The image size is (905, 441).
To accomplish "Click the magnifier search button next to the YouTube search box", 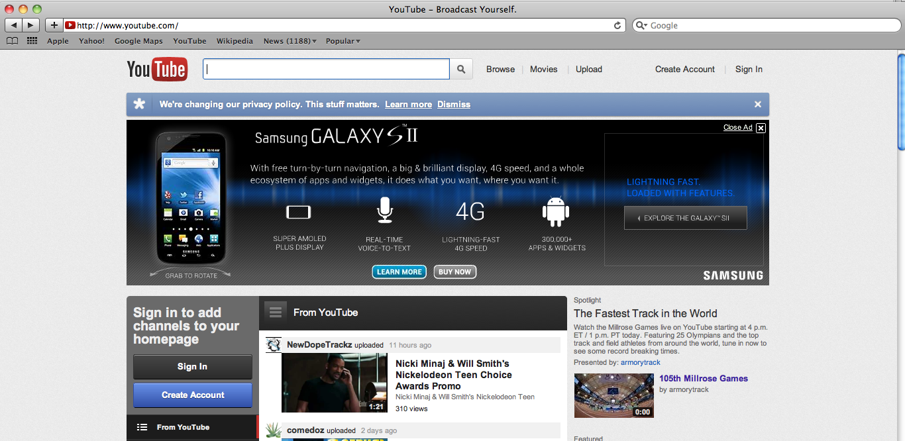I will pos(461,69).
